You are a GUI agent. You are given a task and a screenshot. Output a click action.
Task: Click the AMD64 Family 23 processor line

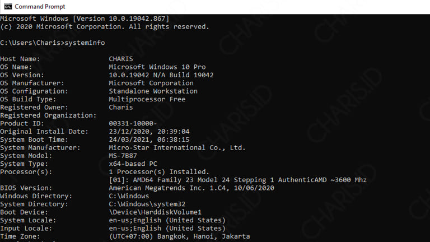point(238,180)
